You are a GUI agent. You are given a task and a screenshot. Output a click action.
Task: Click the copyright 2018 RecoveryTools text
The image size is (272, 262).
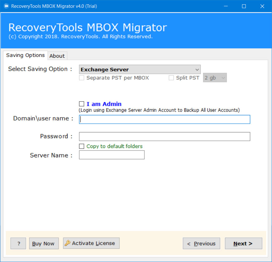[80, 36]
